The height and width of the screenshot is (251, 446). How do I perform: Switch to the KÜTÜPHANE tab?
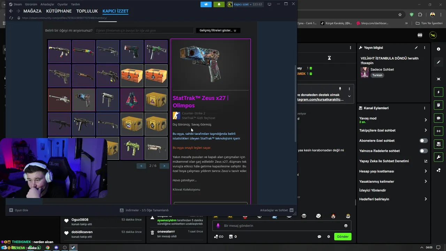(59, 11)
